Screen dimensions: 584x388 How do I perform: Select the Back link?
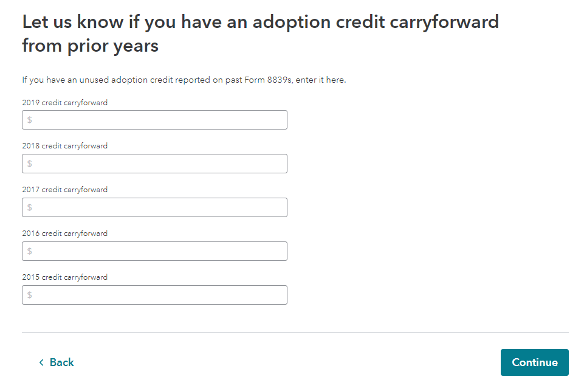tap(61, 362)
